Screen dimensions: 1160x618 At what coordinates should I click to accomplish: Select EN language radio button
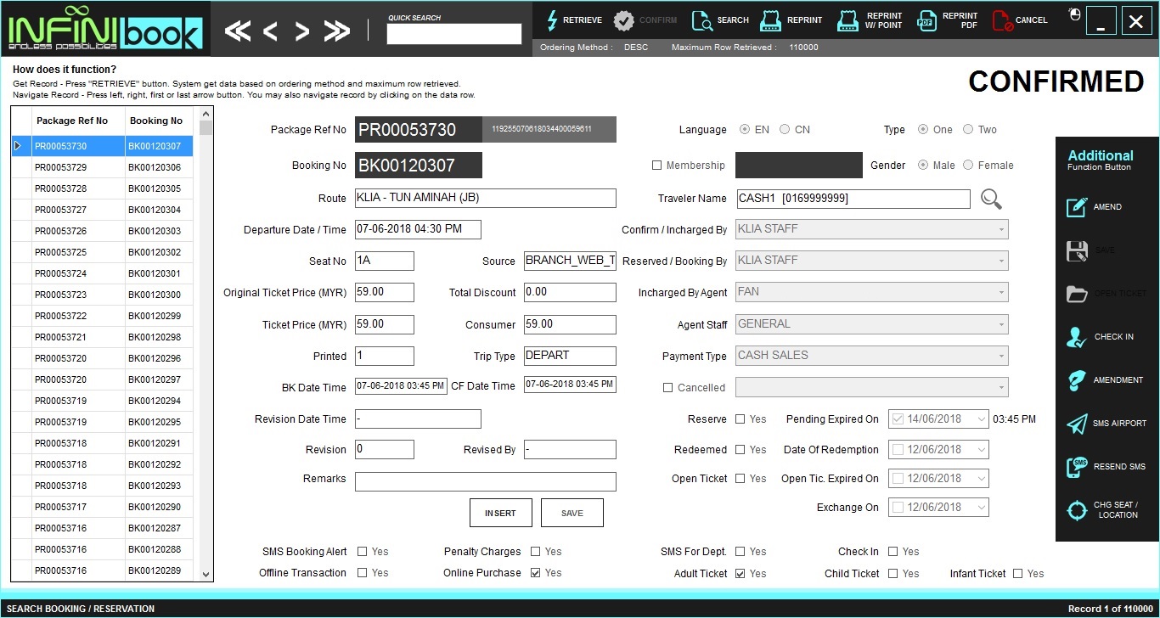point(745,130)
